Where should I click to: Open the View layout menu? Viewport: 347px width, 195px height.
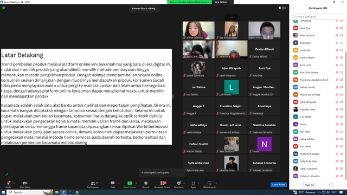click(282, 8)
